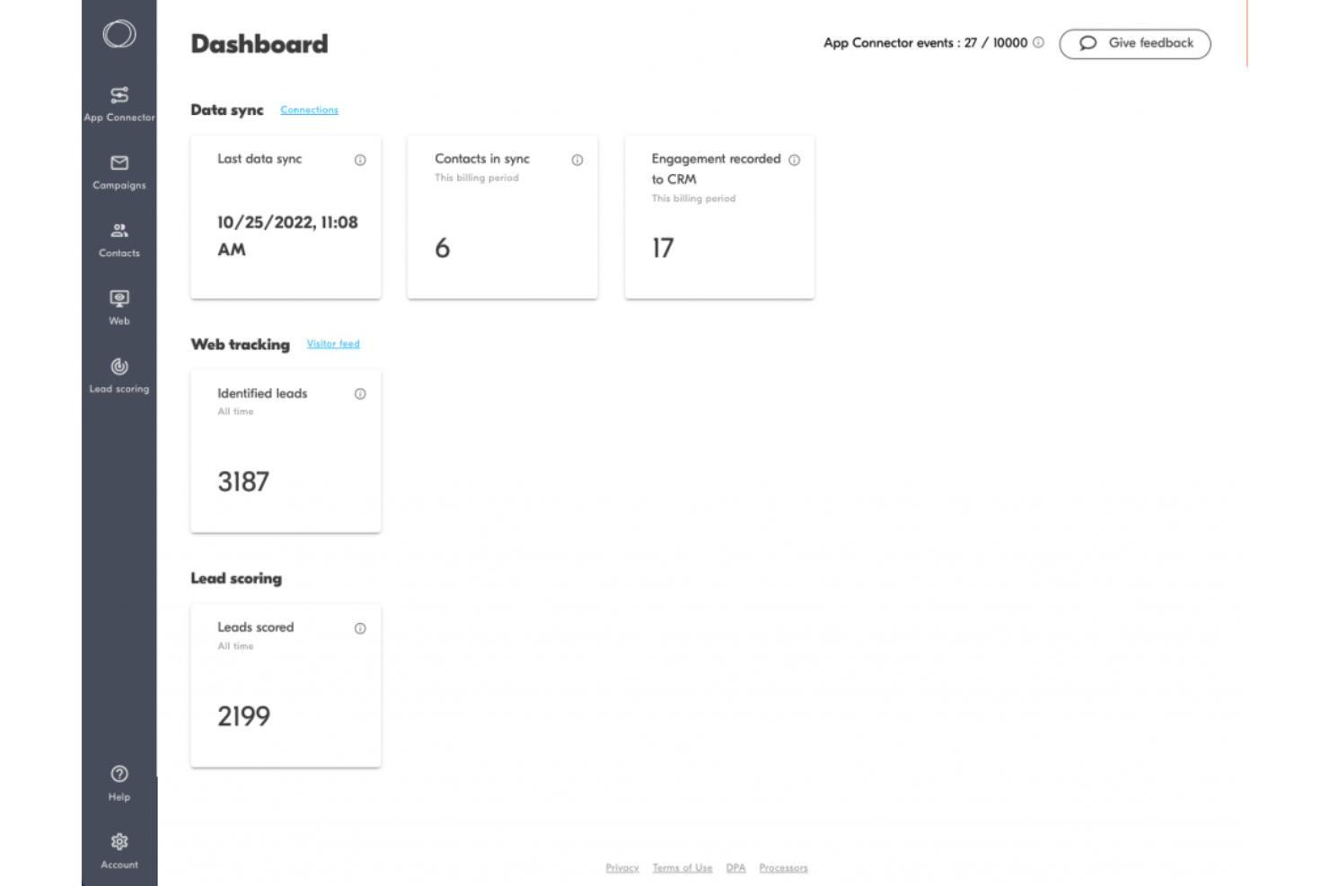The height and width of the screenshot is (886, 1329).
Task: Open the Connections link next to Data sync
Action: [309, 110]
